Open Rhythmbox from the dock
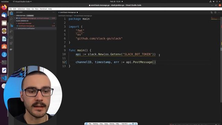 click(4, 31)
